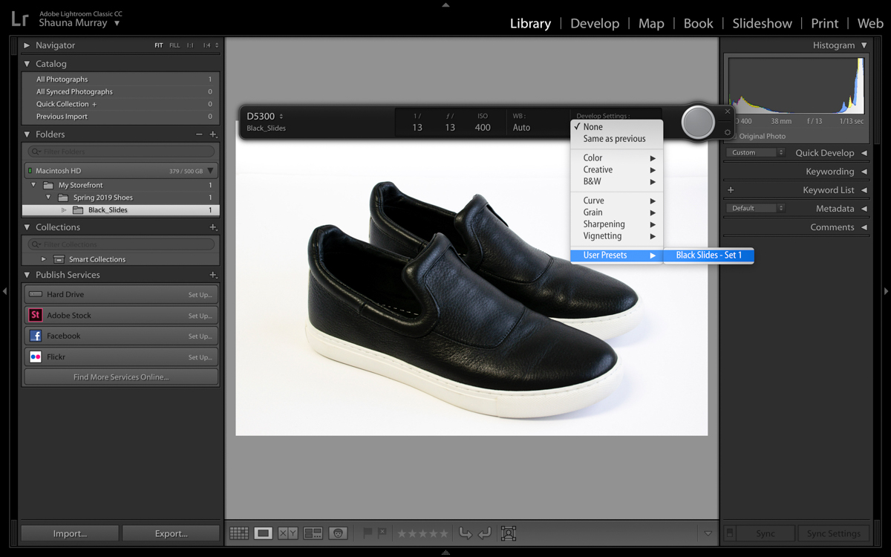Image resolution: width=891 pixels, height=557 pixels.
Task: Flag photo as picked
Action: click(368, 532)
